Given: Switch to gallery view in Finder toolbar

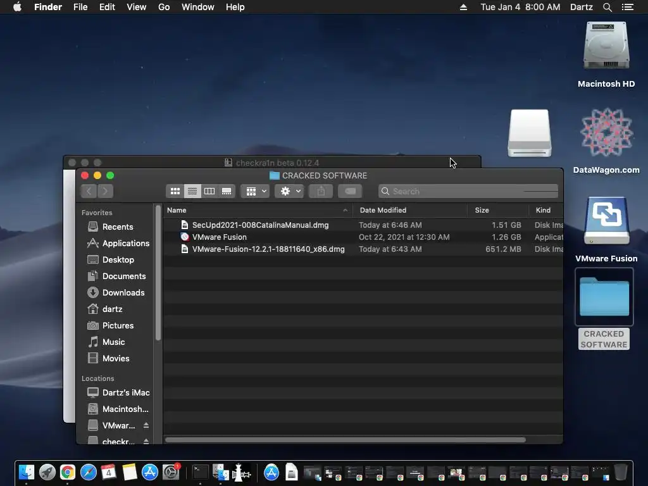Looking at the screenshot, I should pos(227,191).
